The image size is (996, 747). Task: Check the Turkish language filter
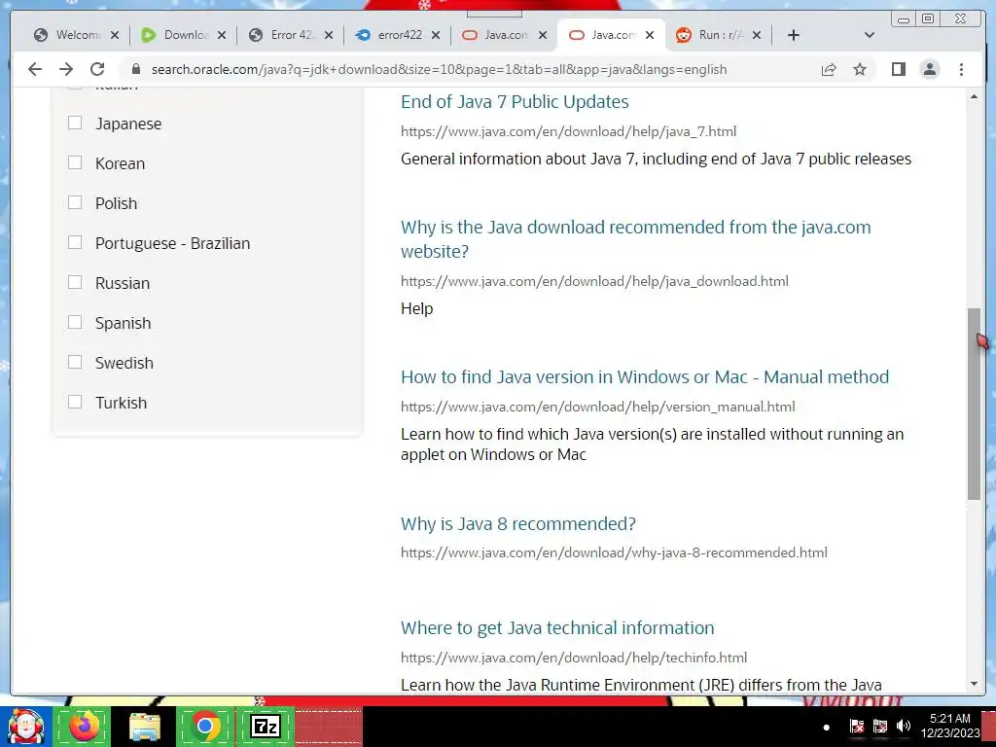coord(75,402)
